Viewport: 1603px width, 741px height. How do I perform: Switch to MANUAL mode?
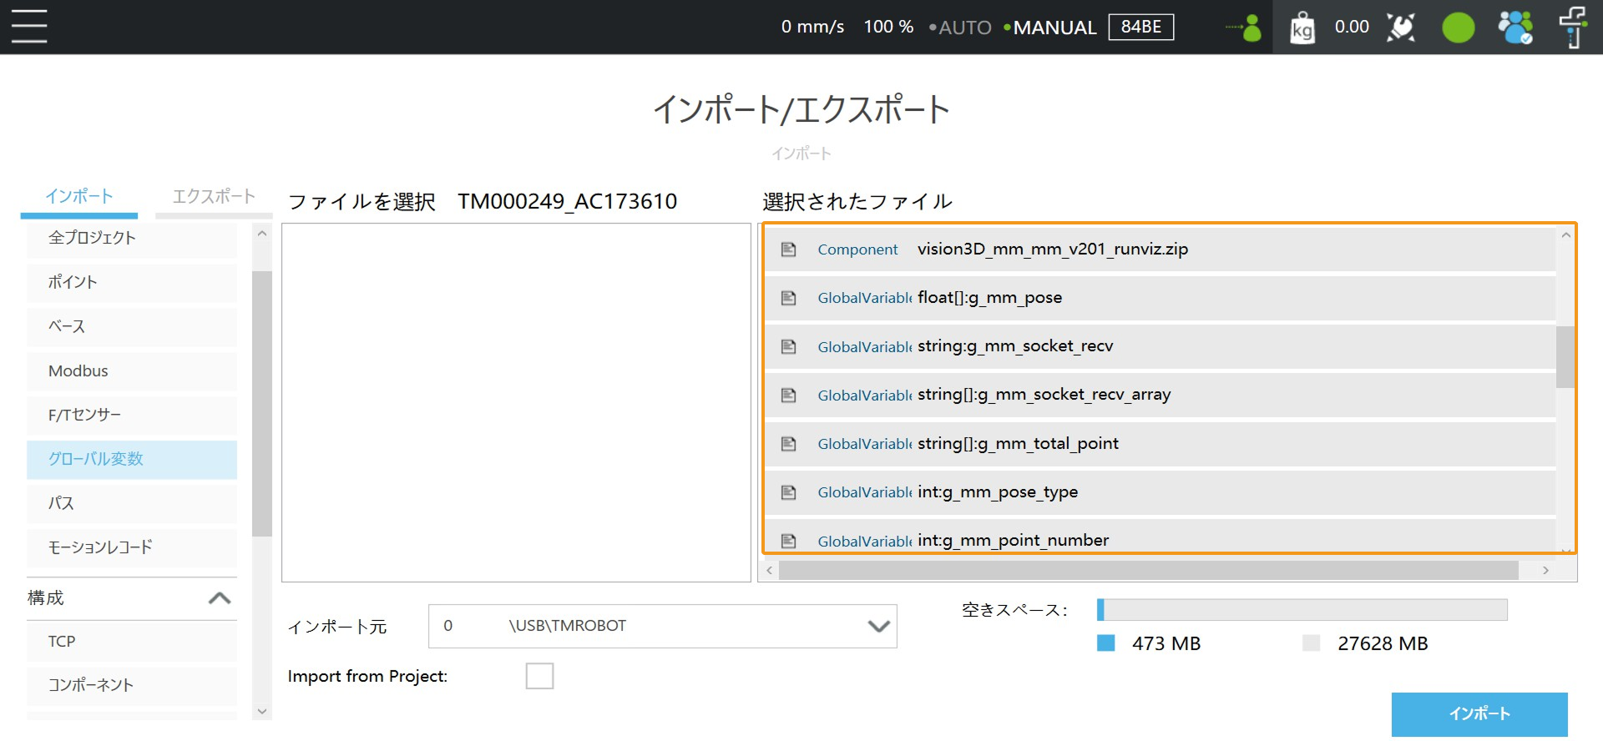pos(1054,28)
